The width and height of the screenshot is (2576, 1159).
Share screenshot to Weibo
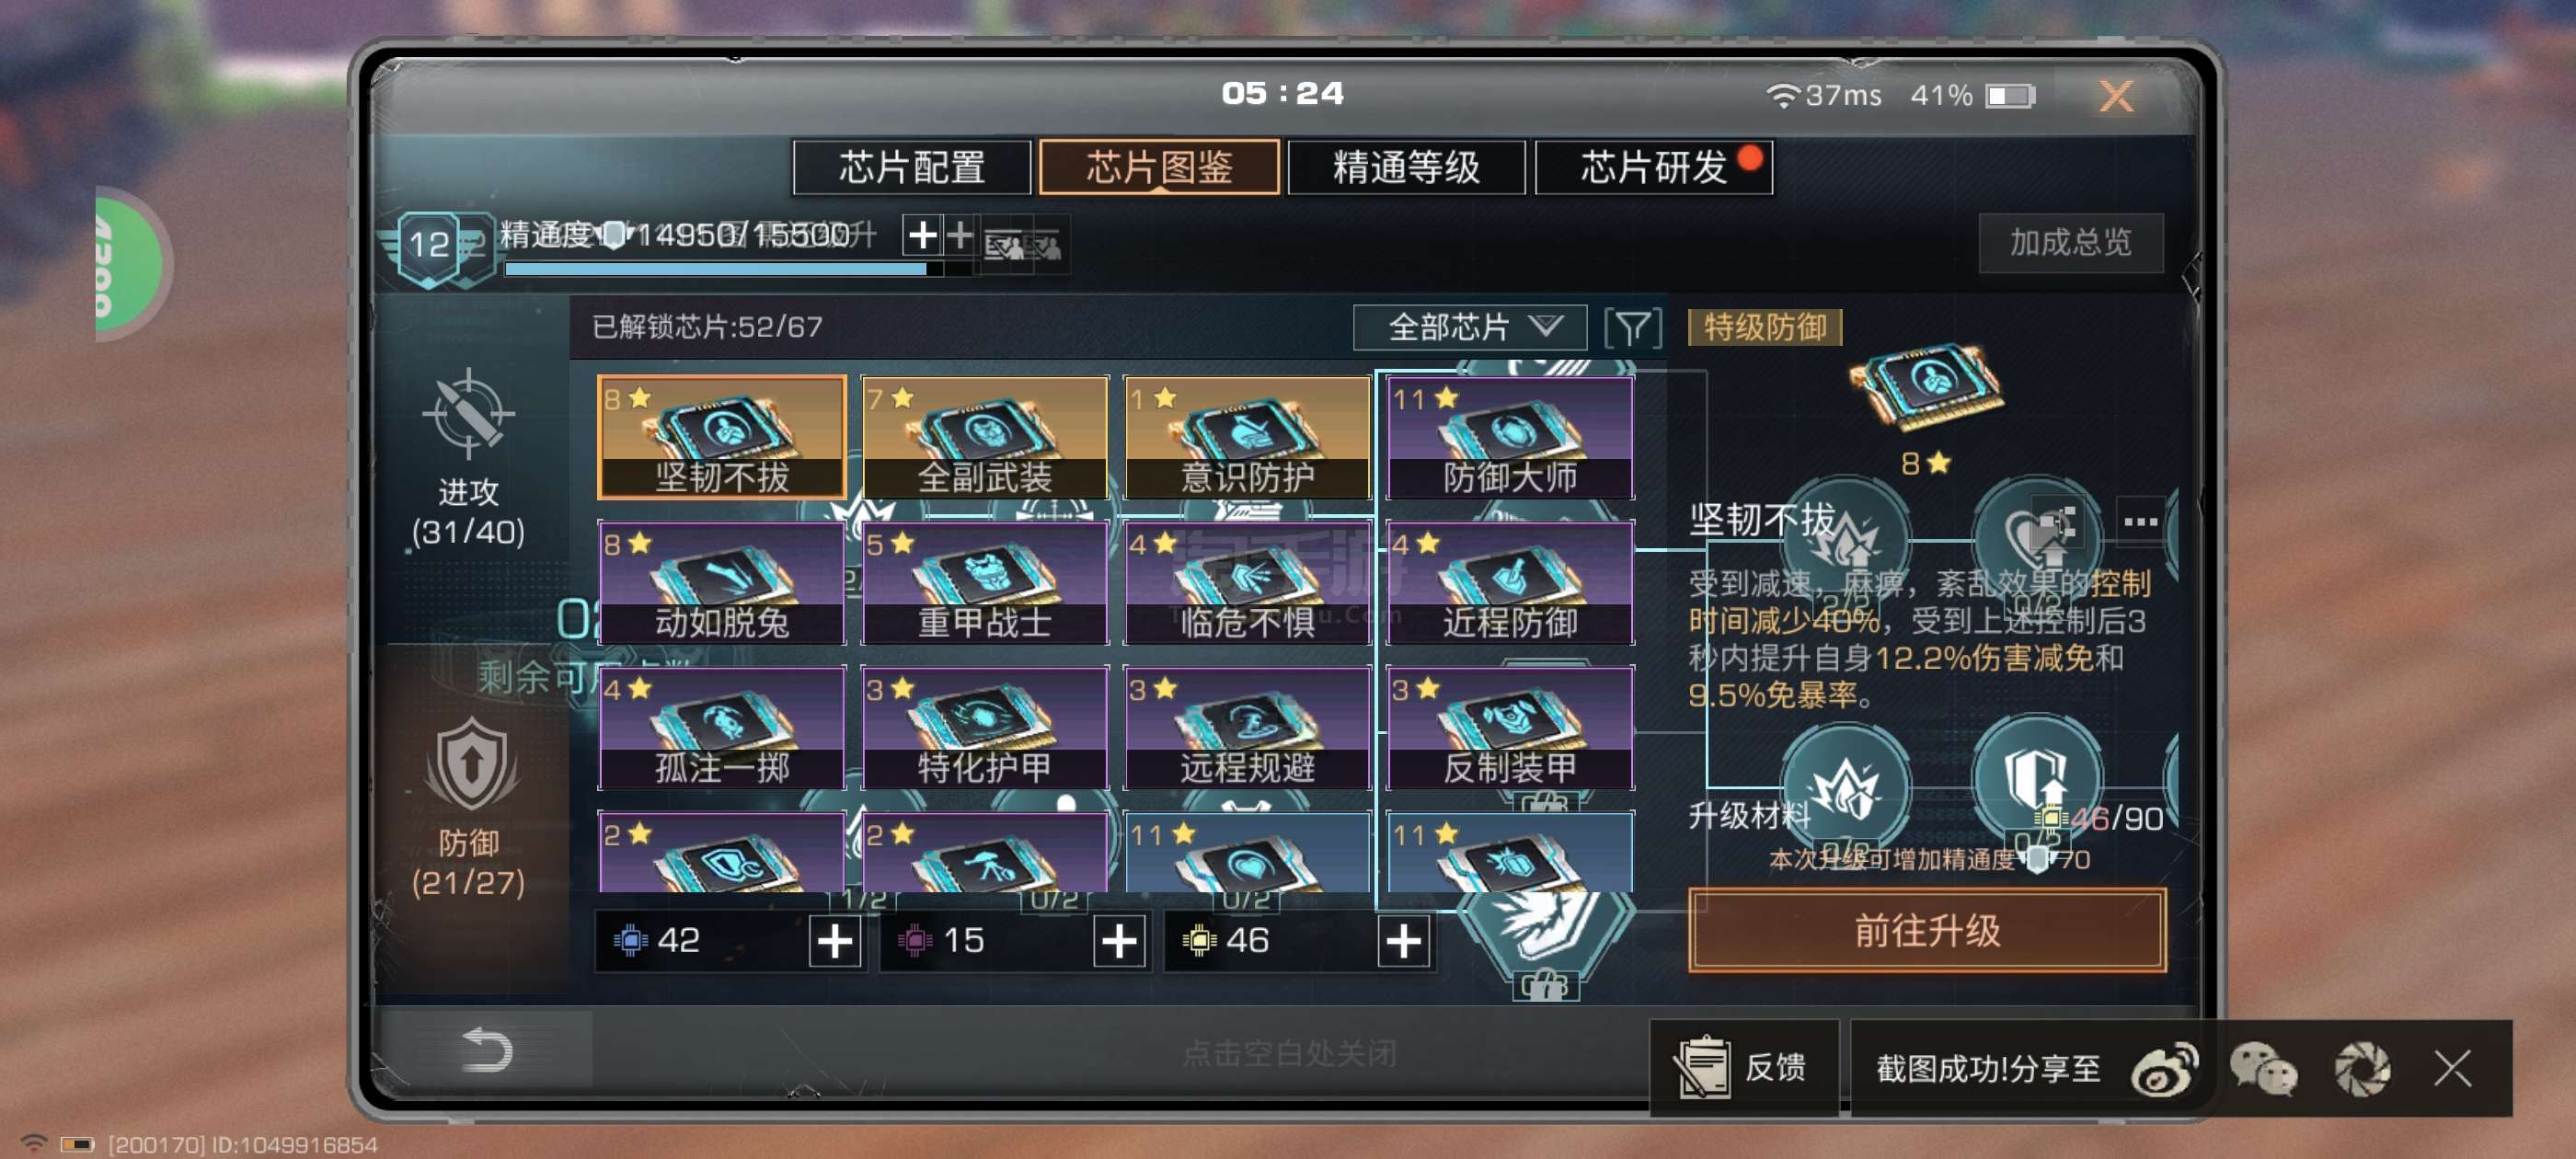click(2164, 1068)
